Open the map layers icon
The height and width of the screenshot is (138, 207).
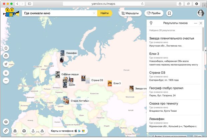coord(6,122)
